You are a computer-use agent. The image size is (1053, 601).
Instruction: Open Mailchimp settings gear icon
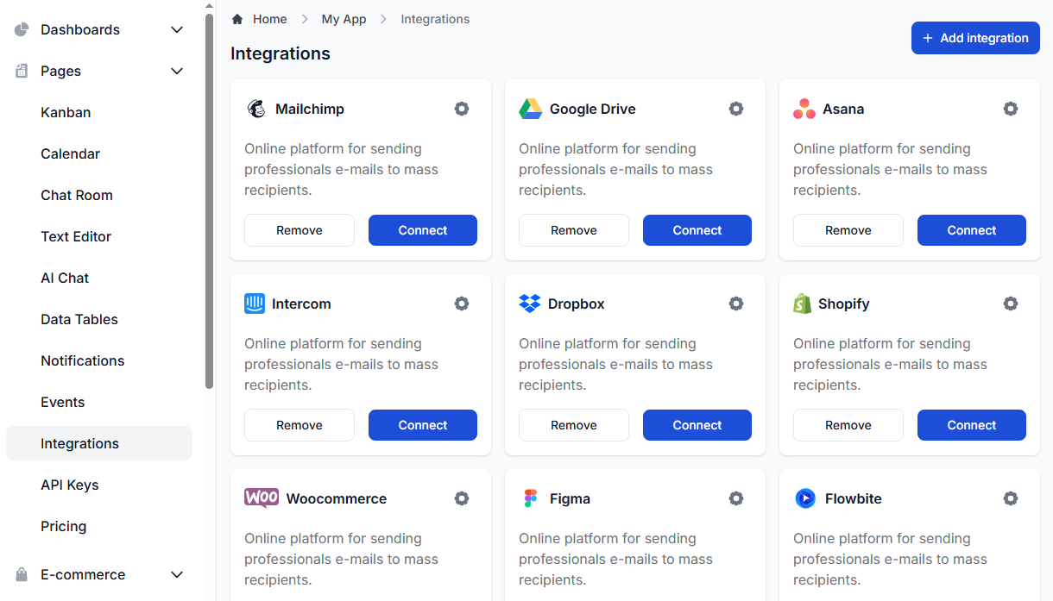[462, 109]
